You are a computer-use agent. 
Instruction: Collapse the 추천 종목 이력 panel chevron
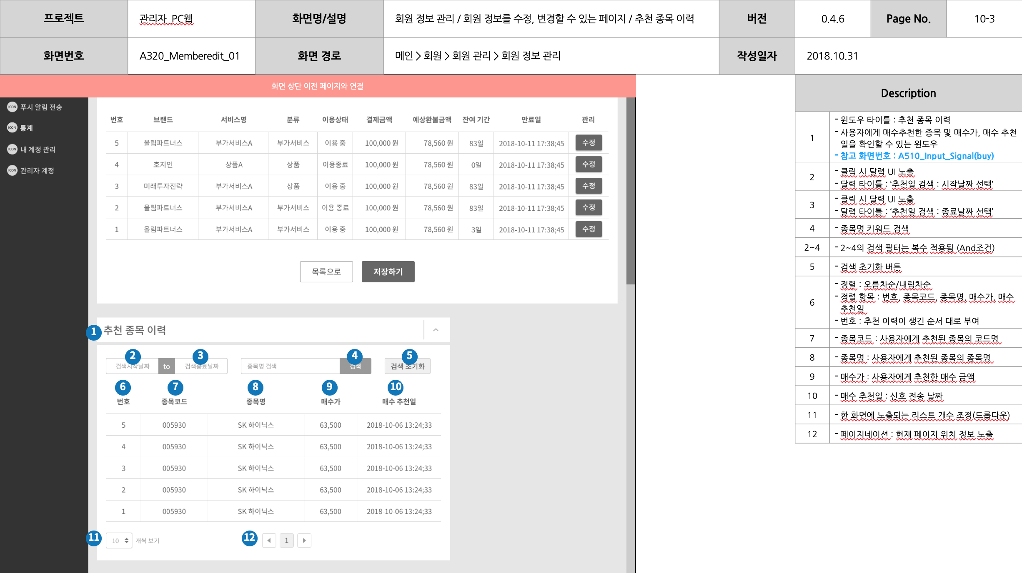point(436,330)
